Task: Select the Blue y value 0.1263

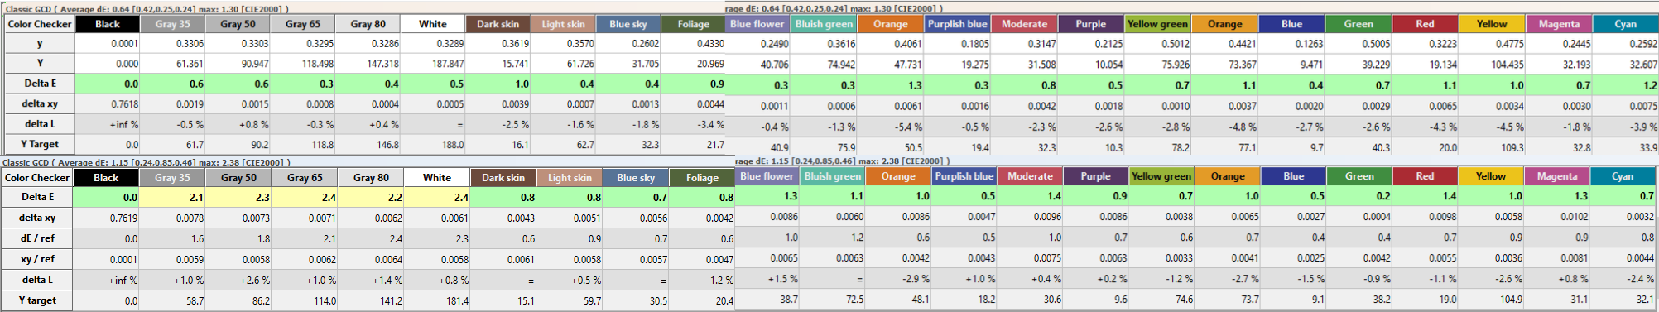Action: pyautogui.click(x=1308, y=44)
